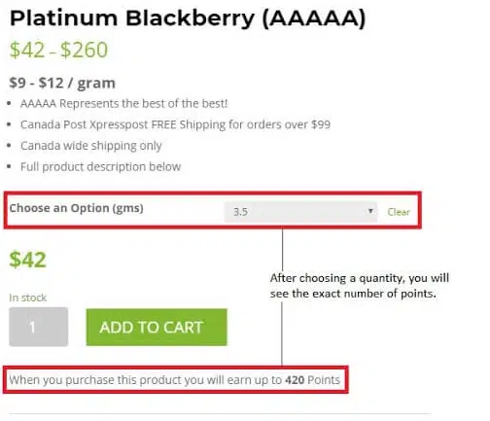Click the Platinum Blackberry (AAAAA) product title
This screenshot has width=490, height=421.
pyautogui.click(x=188, y=18)
